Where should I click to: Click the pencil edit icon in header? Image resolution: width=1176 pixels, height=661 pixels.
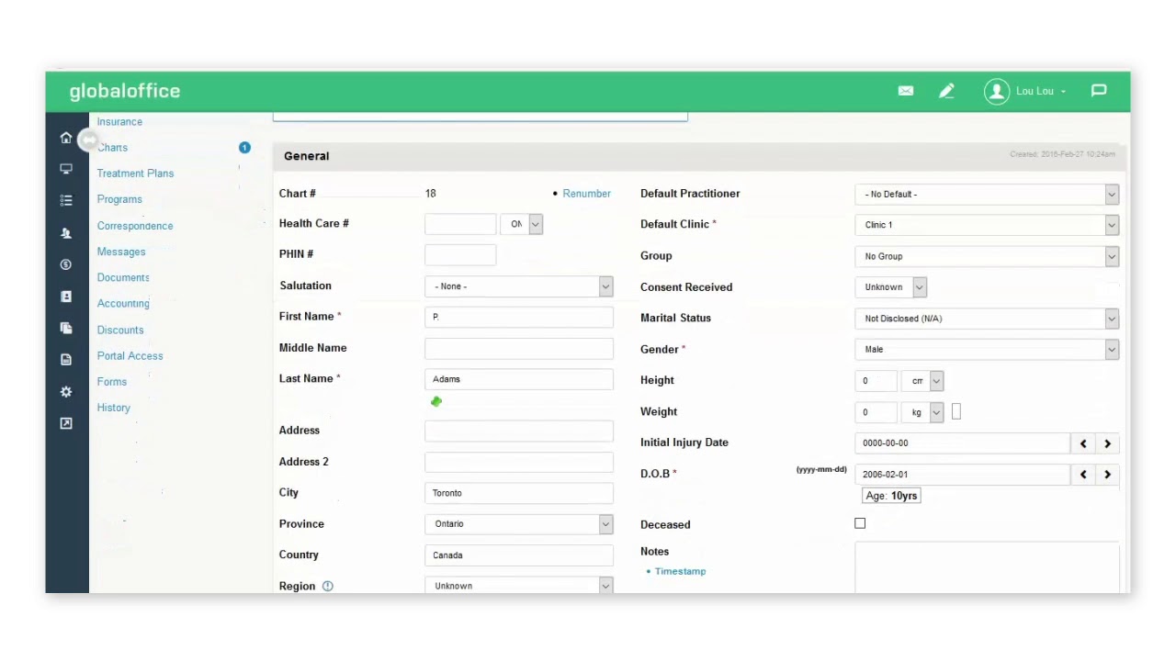pos(946,91)
